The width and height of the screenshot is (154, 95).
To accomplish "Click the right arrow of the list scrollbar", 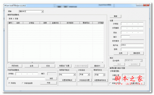I will click(x=102, y=62).
